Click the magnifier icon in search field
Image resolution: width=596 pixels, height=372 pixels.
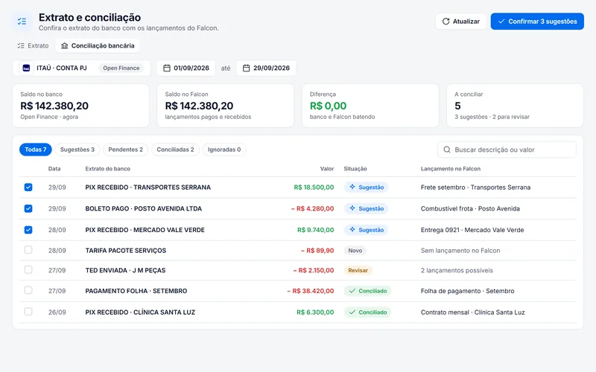447,150
